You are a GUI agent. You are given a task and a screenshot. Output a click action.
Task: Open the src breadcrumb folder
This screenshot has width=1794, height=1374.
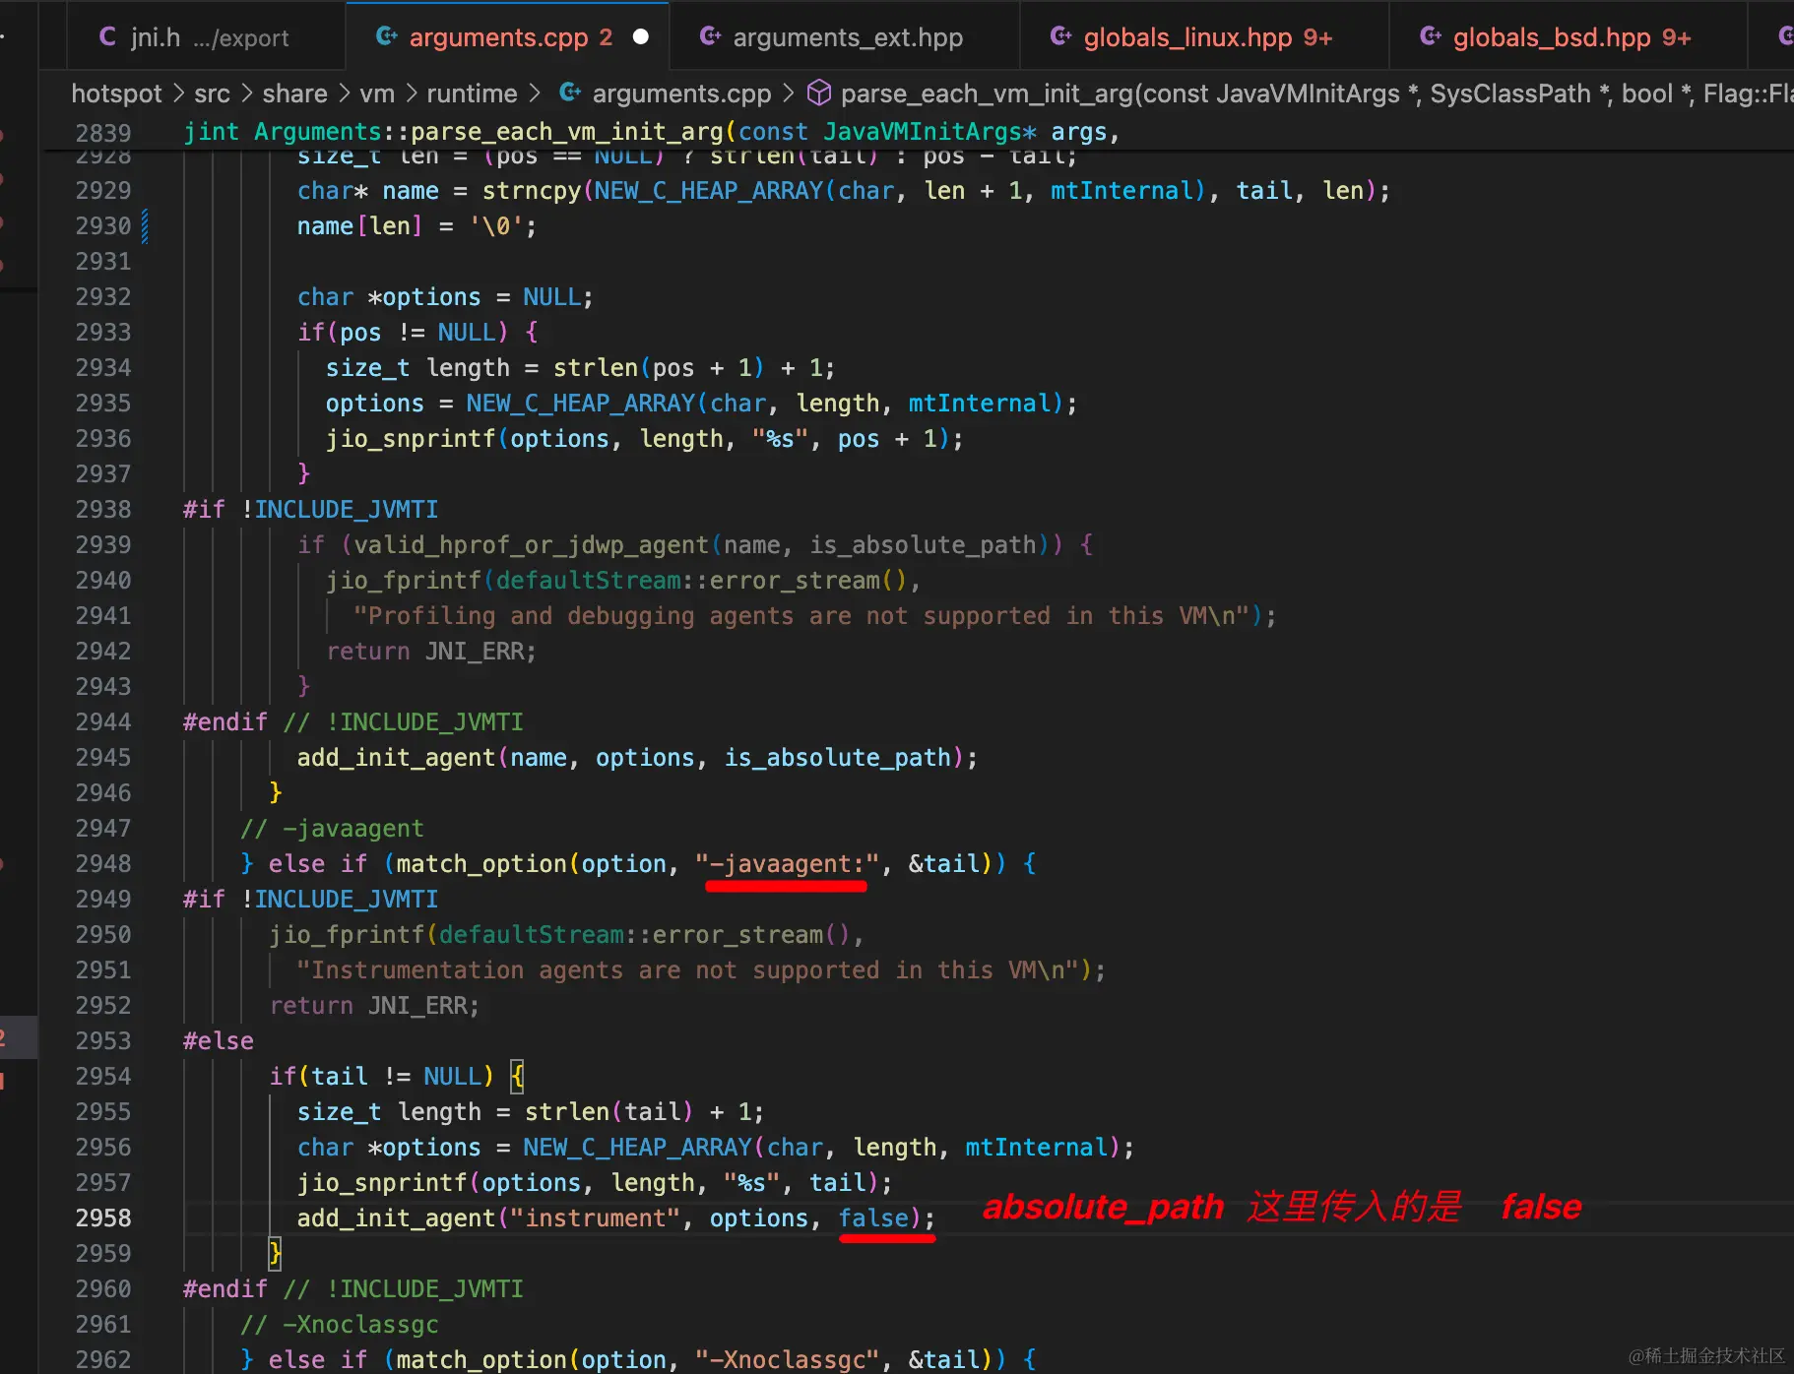point(212,94)
